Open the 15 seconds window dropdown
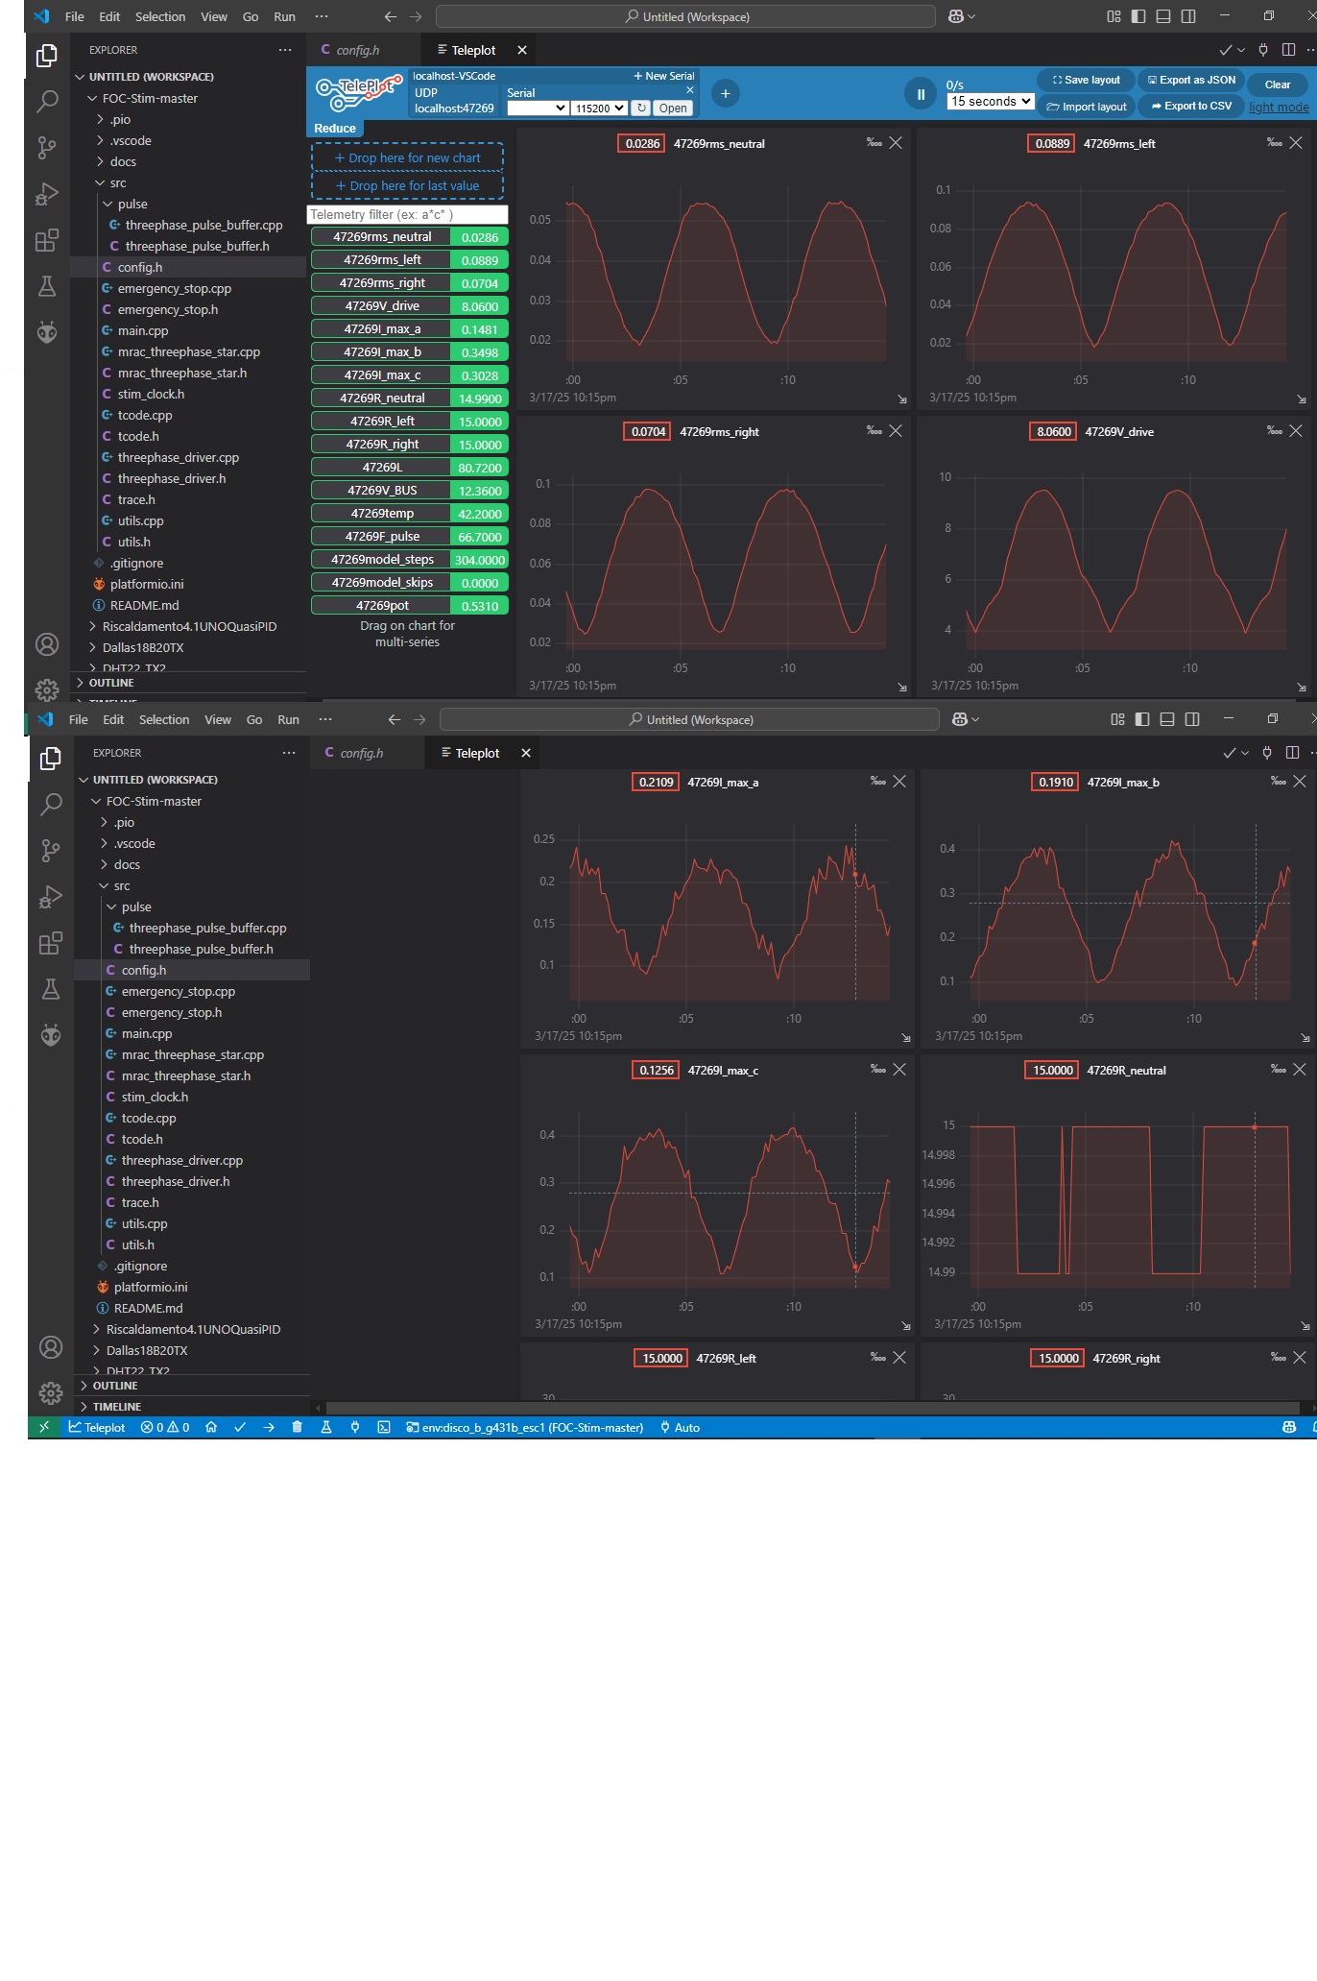Viewport: 1317px width, 1981px height. tap(991, 102)
